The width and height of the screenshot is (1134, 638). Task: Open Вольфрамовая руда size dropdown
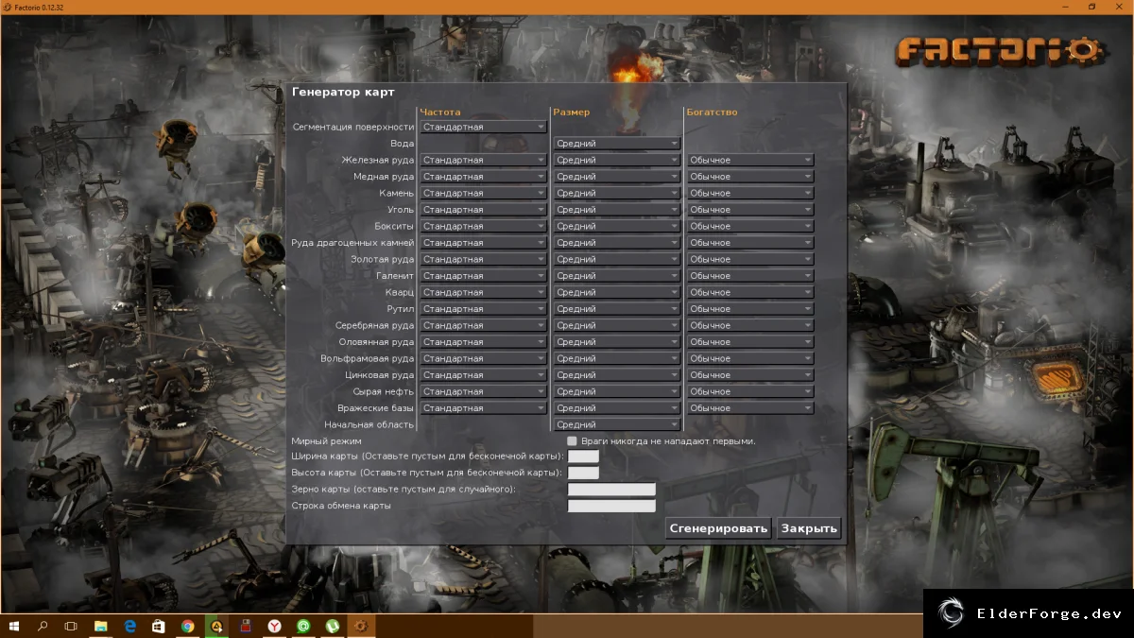617,358
